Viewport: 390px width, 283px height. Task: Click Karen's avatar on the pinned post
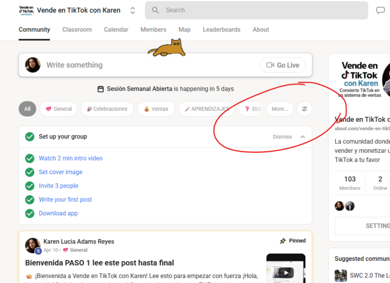coord(32,245)
